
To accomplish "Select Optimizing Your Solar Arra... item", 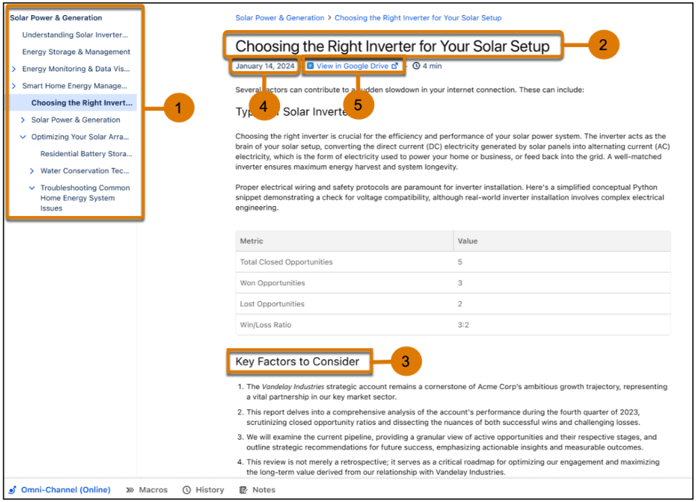I will pyautogui.click(x=80, y=136).
